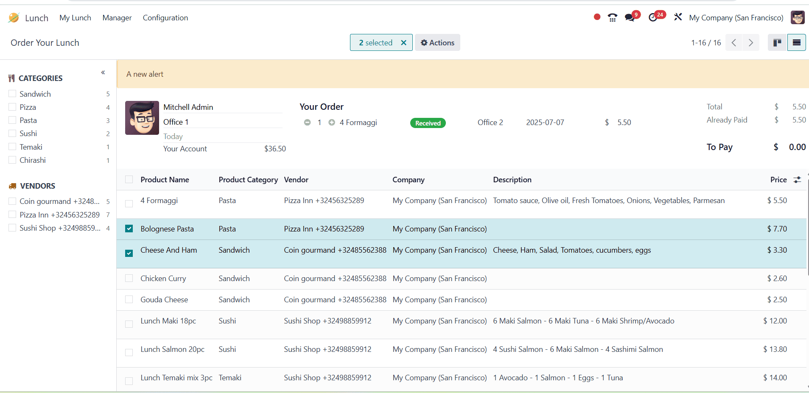Screen dimensions: 809x393
Task: Click the $ 12.00 price cell
Action: (775, 321)
